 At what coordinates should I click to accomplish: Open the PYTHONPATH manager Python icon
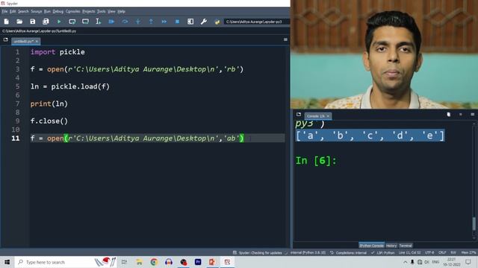217,22
